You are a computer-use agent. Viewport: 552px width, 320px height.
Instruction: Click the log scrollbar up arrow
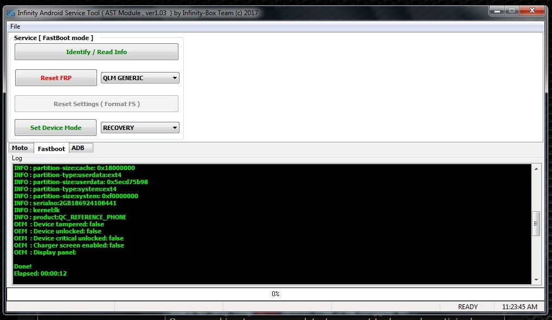click(536, 169)
